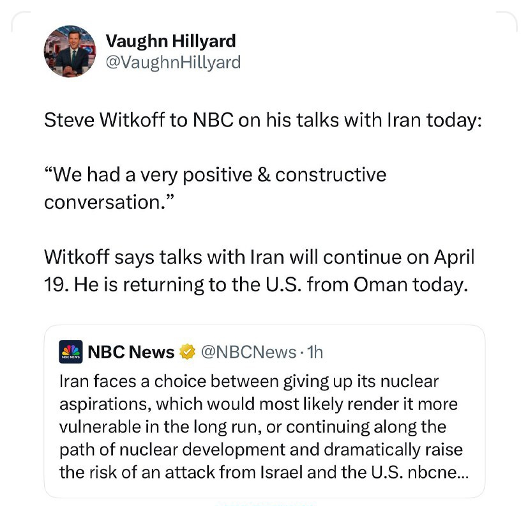The image size is (528, 506).
Task: Open the @VaughnHillyard handle link
Action: pos(172,62)
